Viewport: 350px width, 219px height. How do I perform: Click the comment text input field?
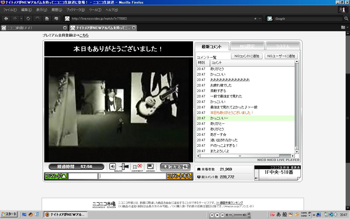pyautogui.click(x=133, y=176)
